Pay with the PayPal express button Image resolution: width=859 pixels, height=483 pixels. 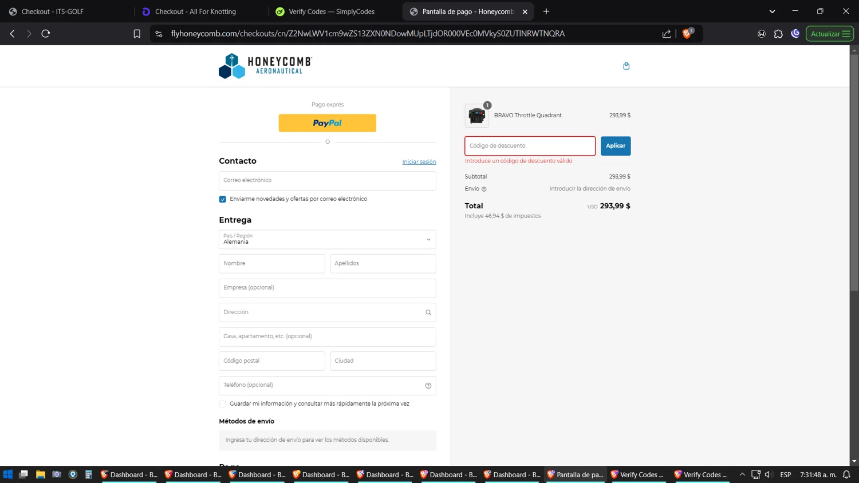328,123
